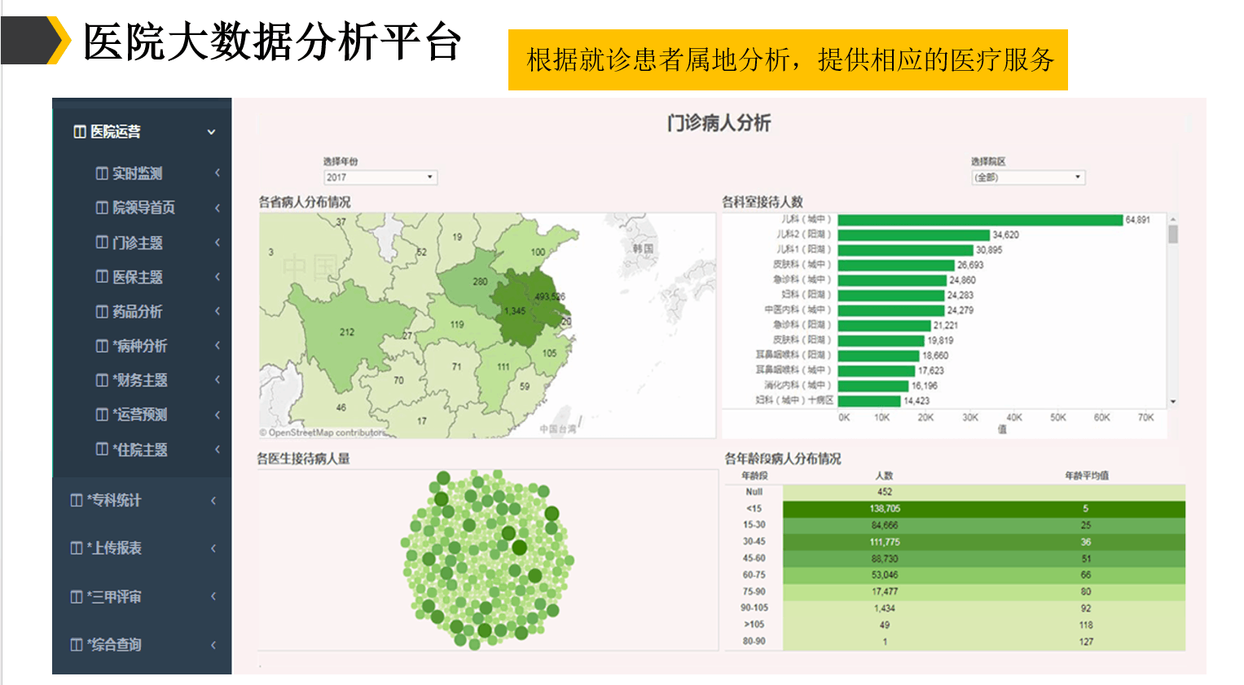Expand the *住院主题 submenu arrow
Screen dimensions: 1244x685
click(x=218, y=449)
